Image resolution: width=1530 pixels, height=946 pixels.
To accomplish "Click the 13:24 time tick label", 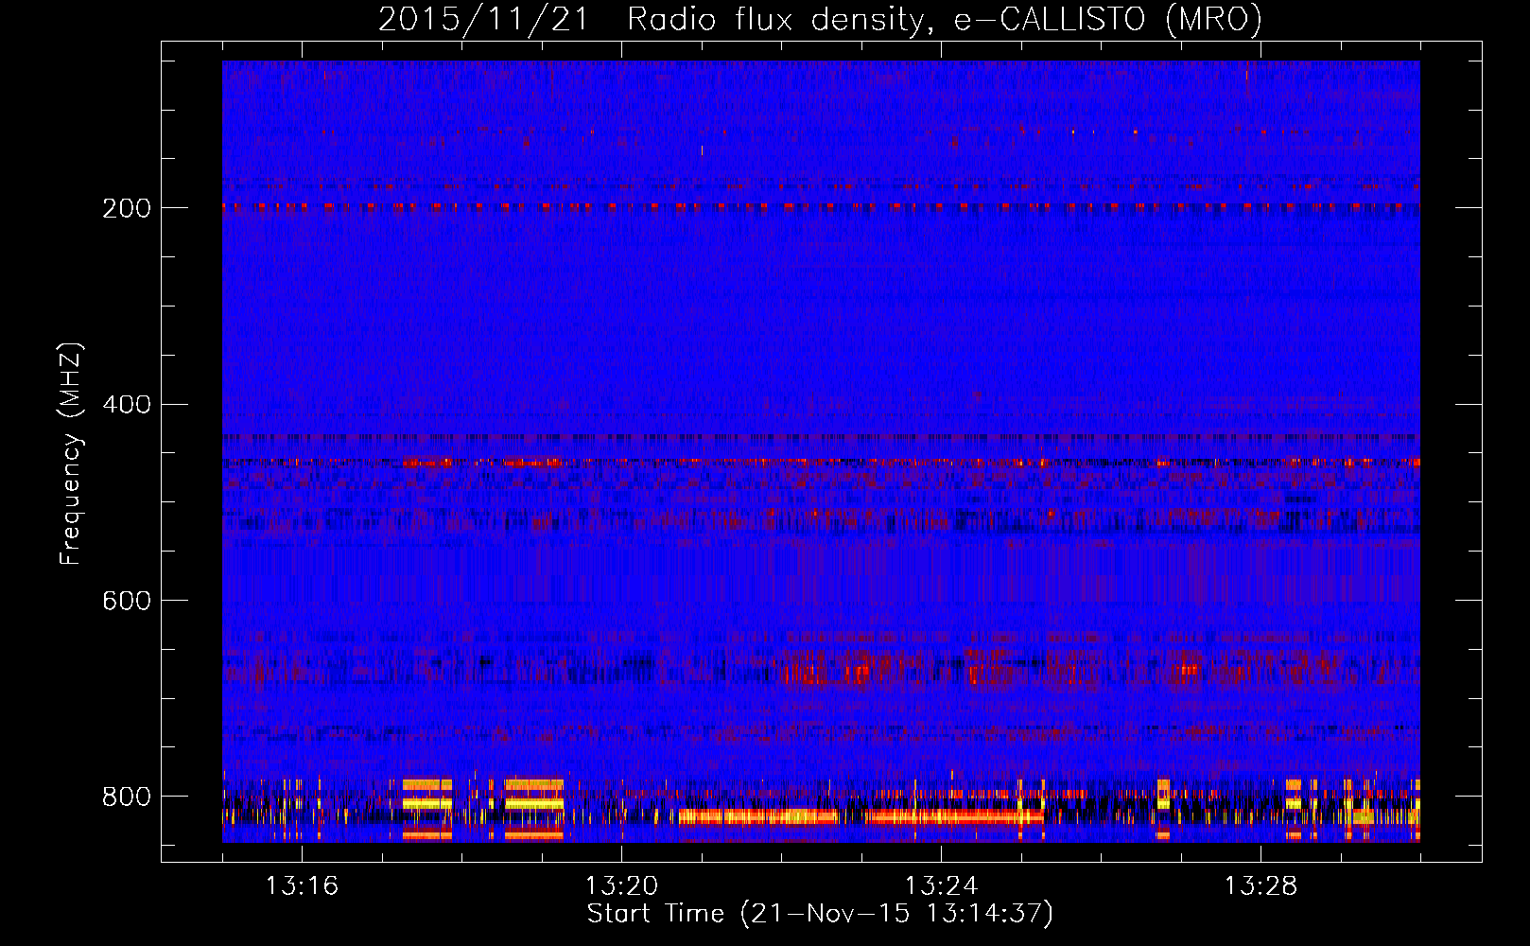I will tap(941, 886).
